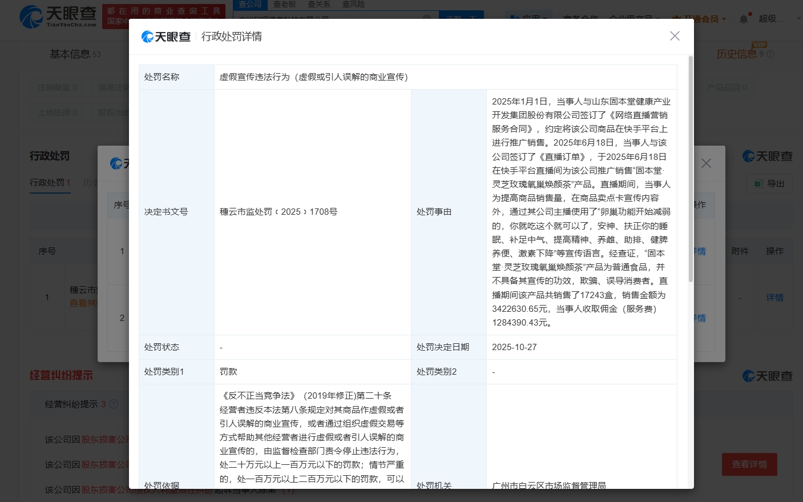Image resolution: width=803 pixels, height=502 pixels.
Task: Open the 详情 link in the penalty row
Action: [x=775, y=297]
